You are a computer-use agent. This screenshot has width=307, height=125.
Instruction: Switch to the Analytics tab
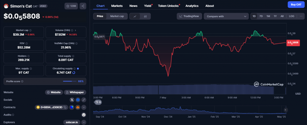point(192,6)
